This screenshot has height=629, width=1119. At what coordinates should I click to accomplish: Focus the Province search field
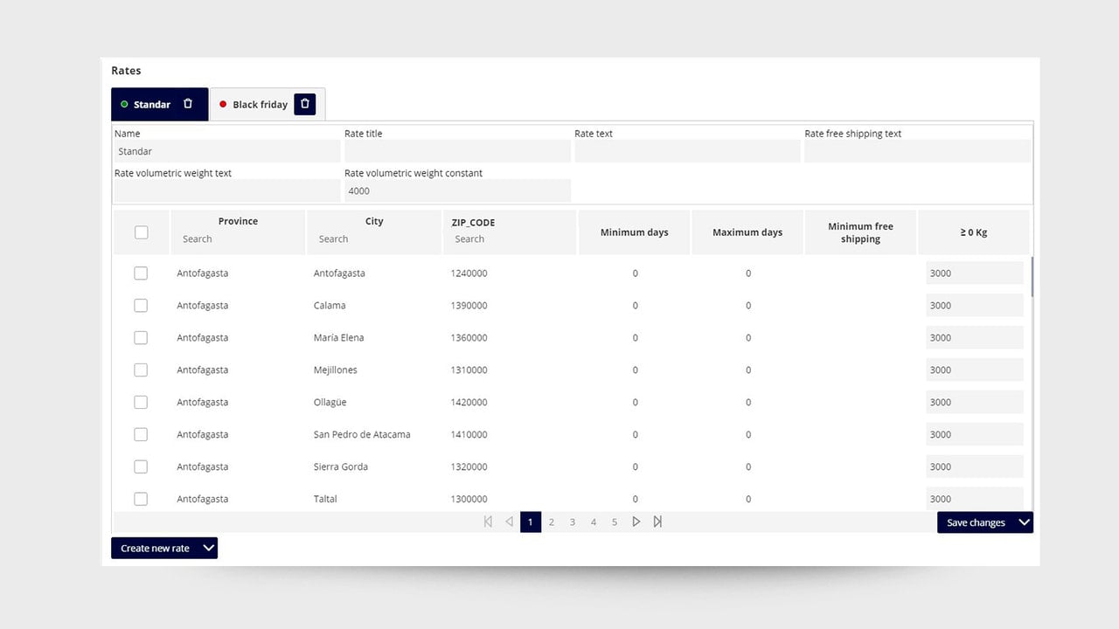238,238
